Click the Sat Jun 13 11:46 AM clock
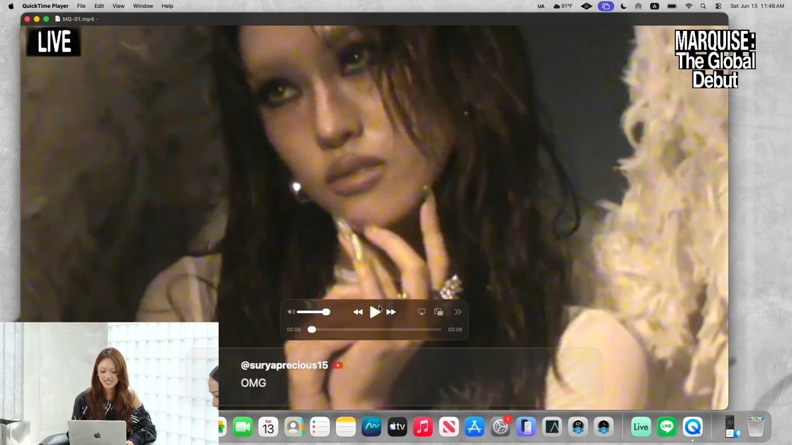792x445 pixels. [x=757, y=6]
